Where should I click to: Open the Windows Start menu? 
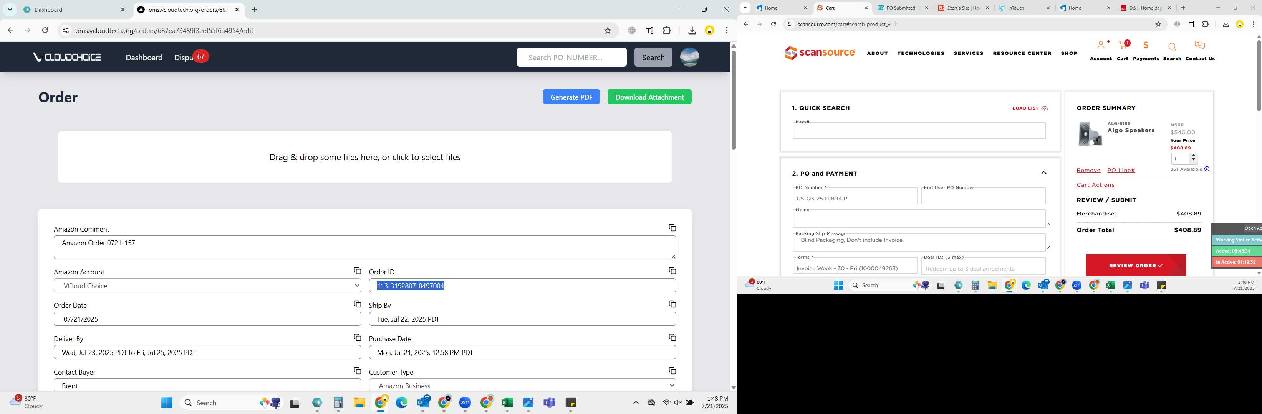click(167, 403)
